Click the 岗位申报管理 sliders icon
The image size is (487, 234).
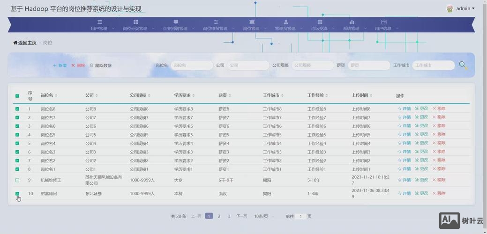216,22
